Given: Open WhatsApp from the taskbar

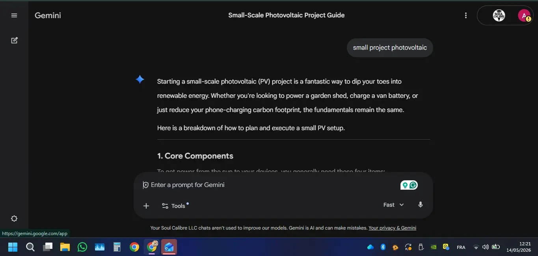Looking at the screenshot, I should click(x=82, y=247).
